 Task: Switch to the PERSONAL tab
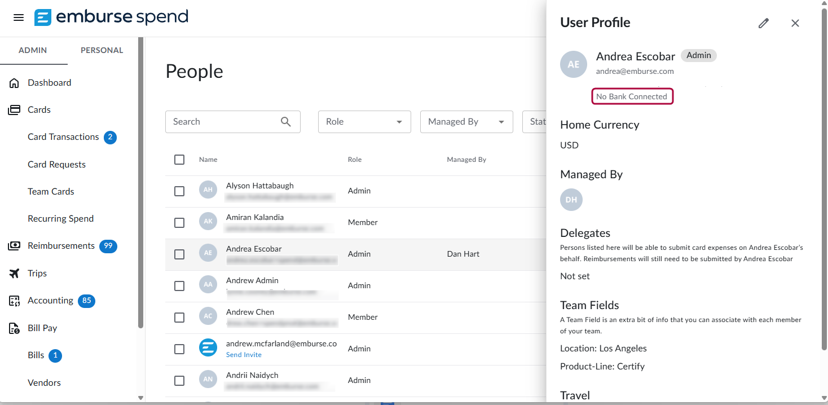click(x=102, y=50)
